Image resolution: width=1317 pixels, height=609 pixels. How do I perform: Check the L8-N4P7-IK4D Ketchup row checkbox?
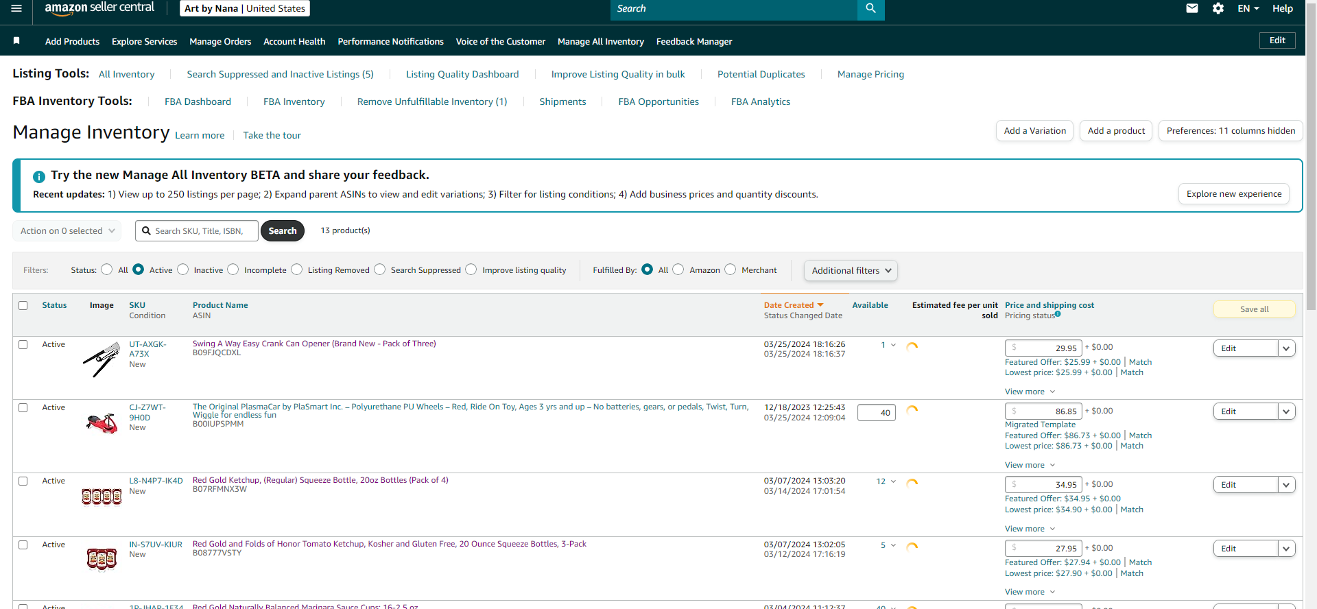(23, 481)
